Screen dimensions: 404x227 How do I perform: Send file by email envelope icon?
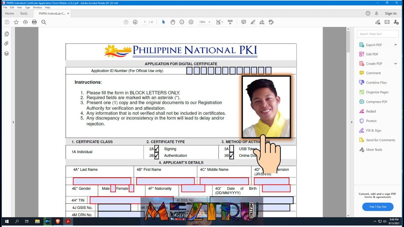click(x=387, y=22)
